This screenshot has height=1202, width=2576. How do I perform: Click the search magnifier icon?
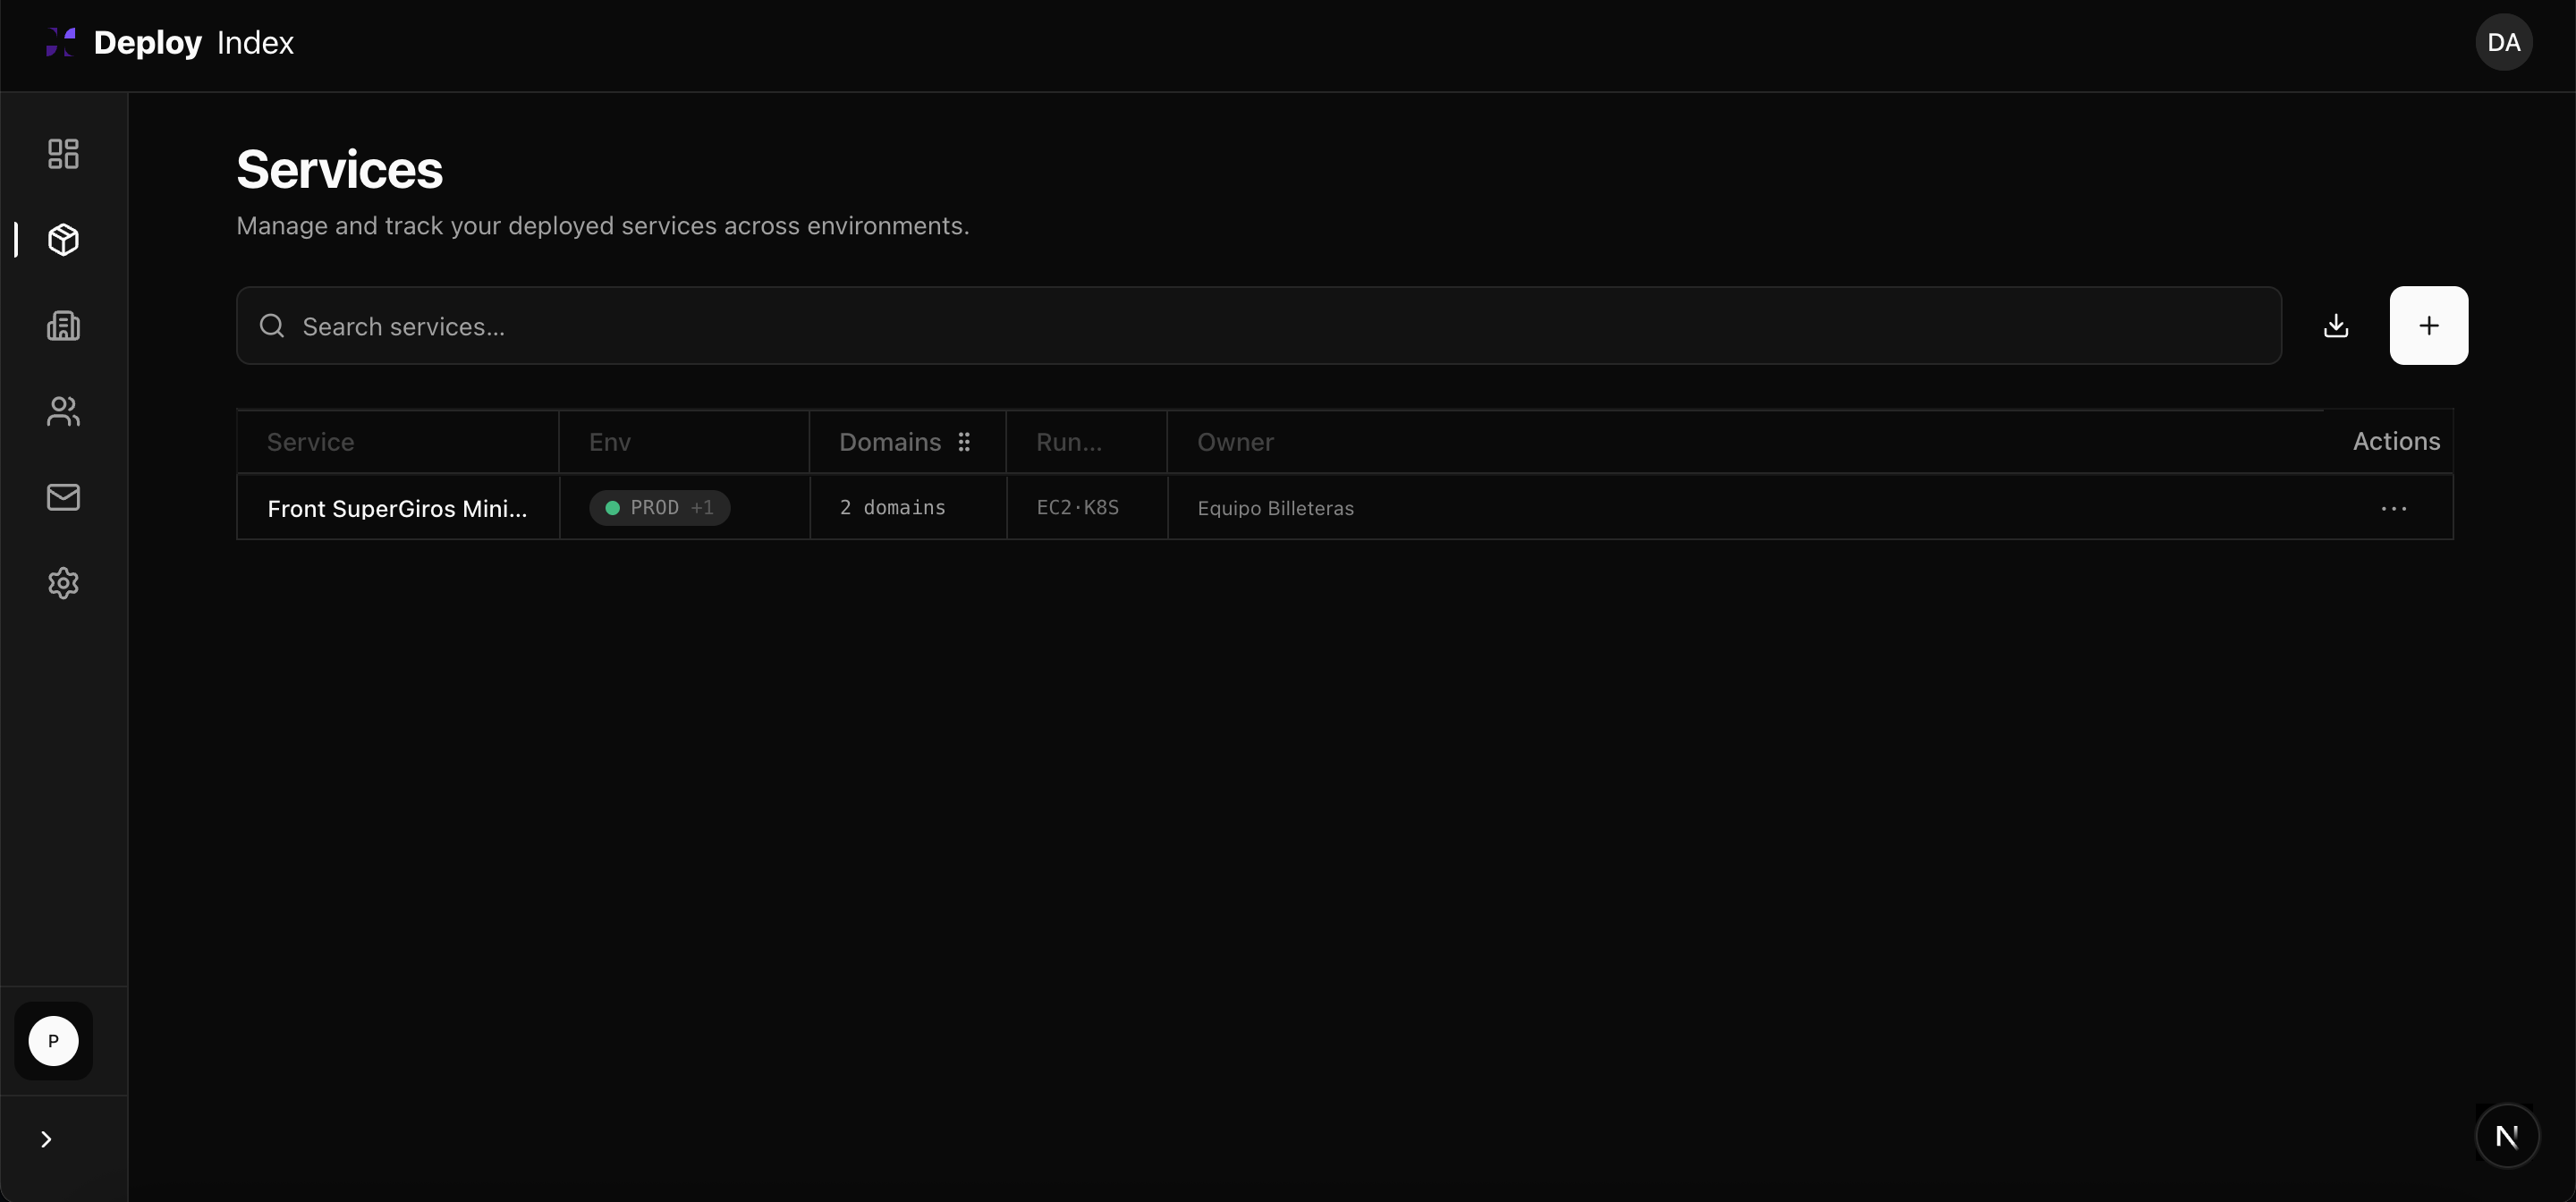click(271, 326)
